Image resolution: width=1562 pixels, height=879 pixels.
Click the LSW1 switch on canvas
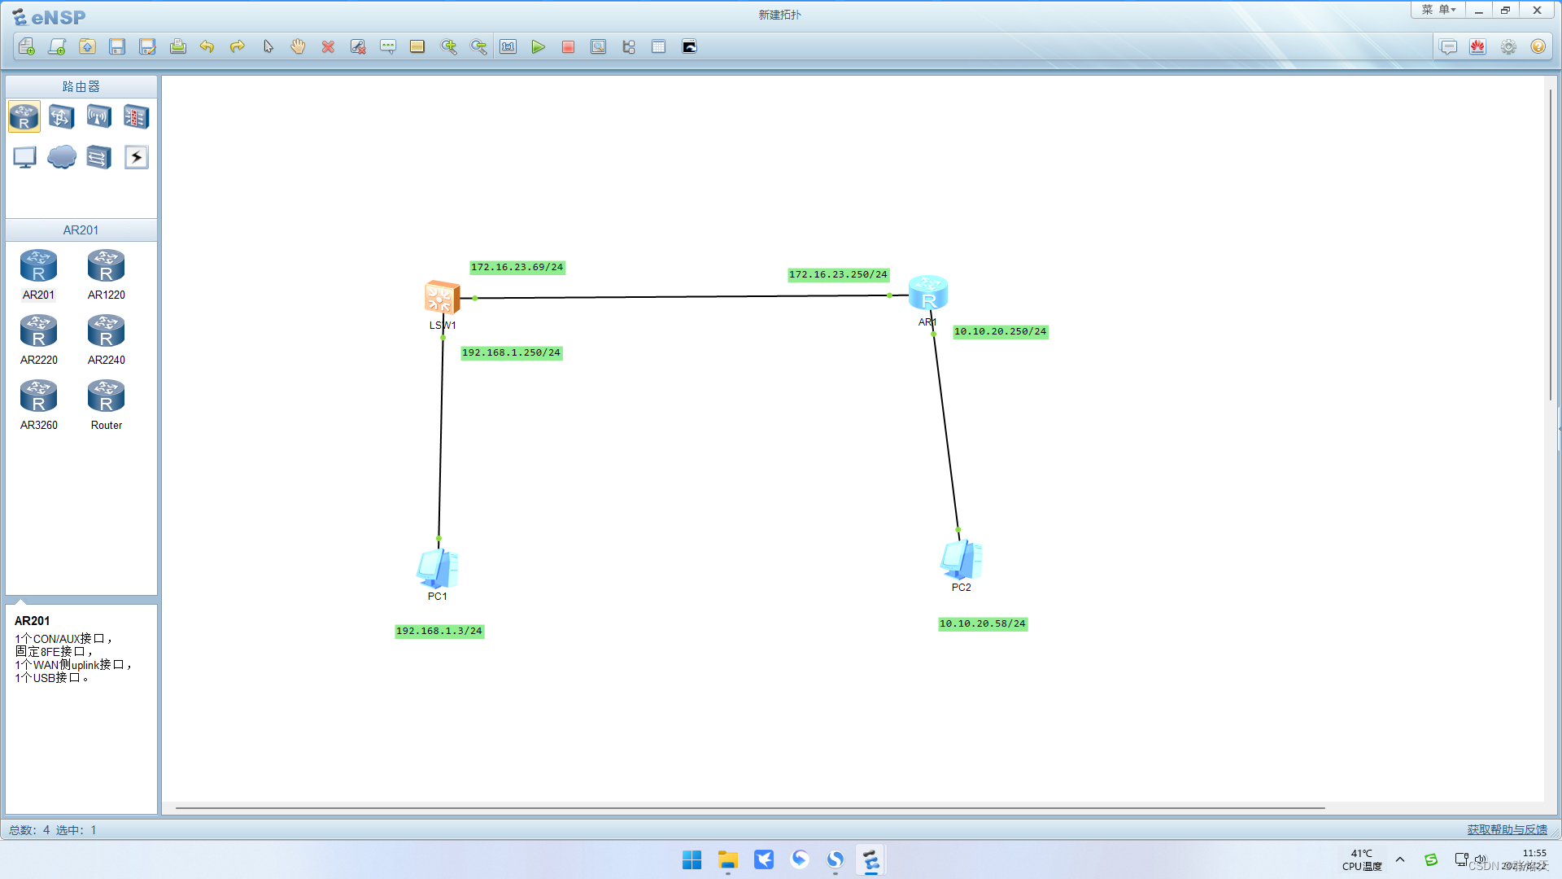(x=442, y=298)
